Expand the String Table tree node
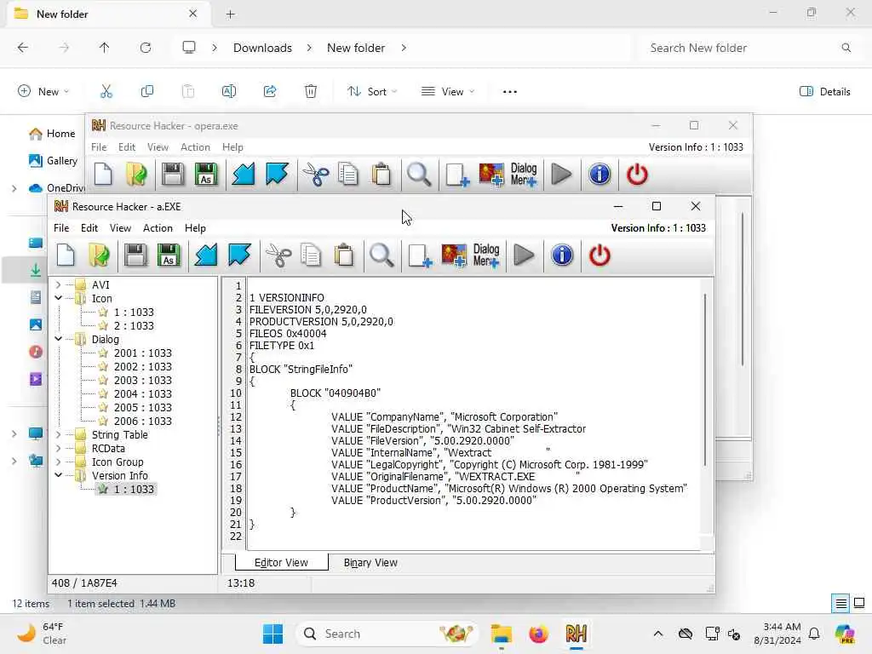 (x=58, y=435)
